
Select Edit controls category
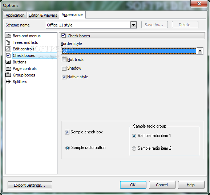click(x=24, y=49)
